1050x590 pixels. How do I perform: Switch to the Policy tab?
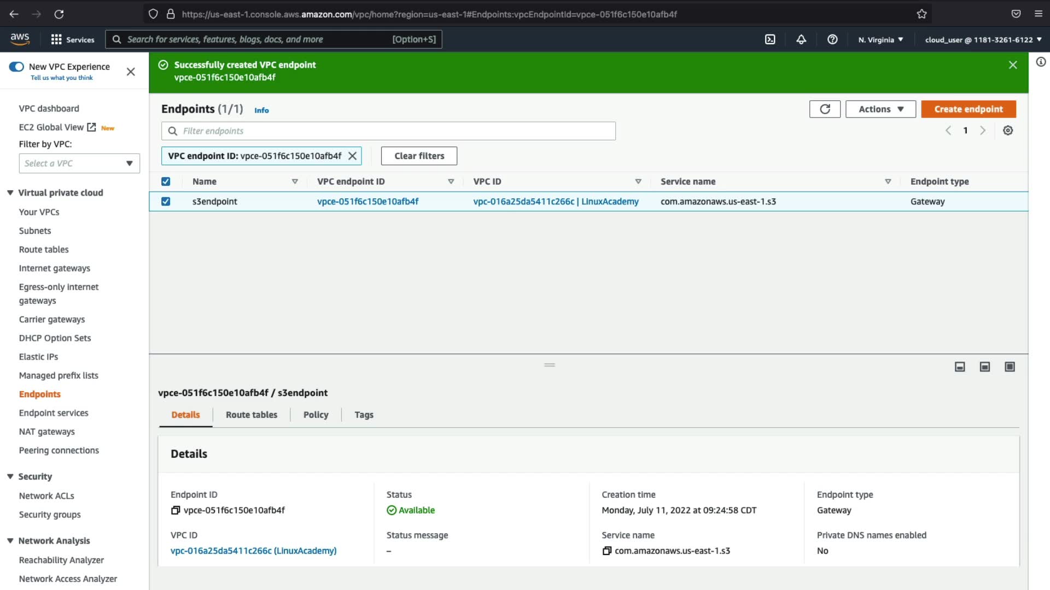coord(316,415)
